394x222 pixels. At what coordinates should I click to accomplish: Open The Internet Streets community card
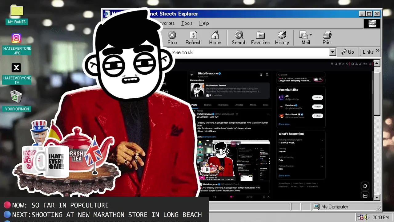click(230, 90)
